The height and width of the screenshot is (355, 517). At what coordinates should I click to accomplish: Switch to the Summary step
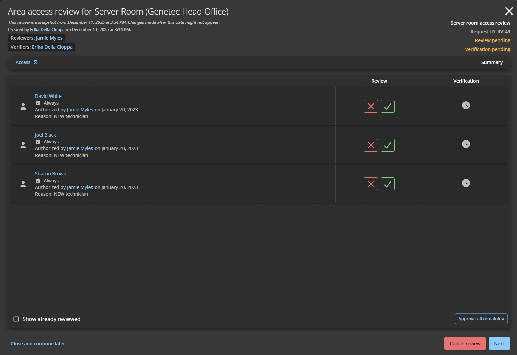(x=492, y=62)
